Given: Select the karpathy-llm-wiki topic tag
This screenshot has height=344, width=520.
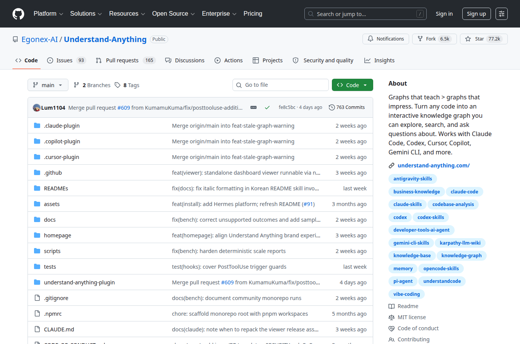Looking at the screenshot, I should (460, 243).
